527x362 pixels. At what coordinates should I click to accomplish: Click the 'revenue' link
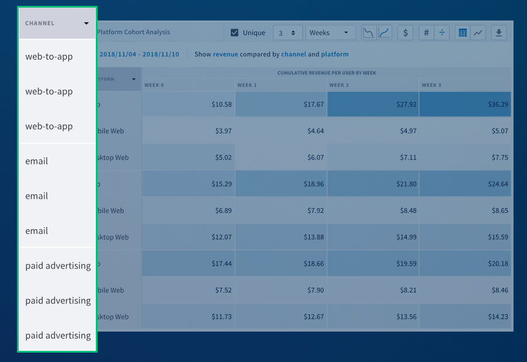(x=225, y=54)
